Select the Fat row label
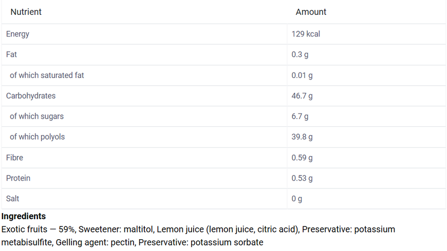Image resolution: width=447 pixels, height=251 pixels. [x=11, y=54]
